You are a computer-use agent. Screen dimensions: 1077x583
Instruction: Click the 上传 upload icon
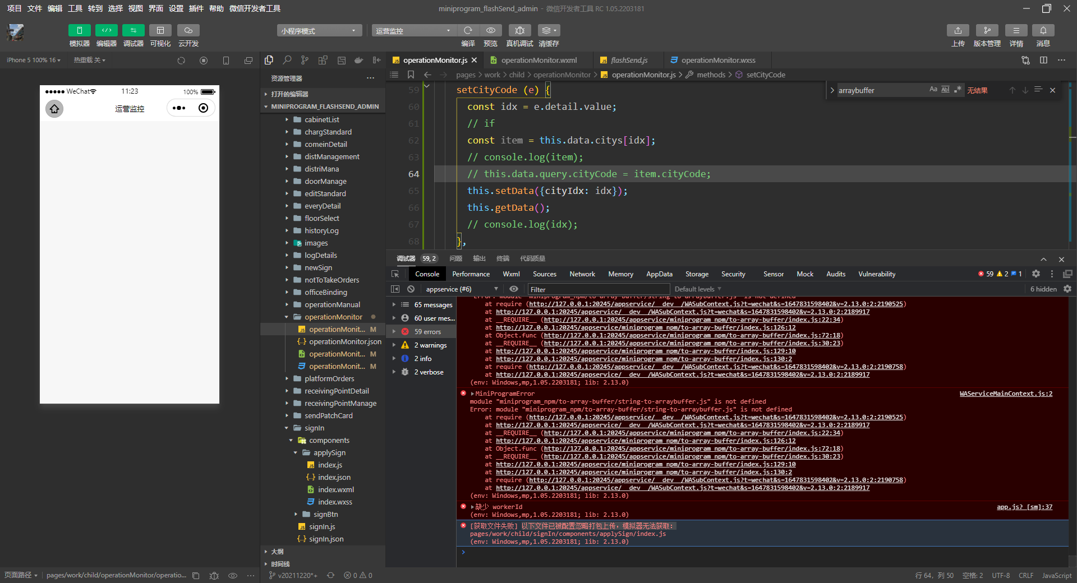click(x=958, y=30)
